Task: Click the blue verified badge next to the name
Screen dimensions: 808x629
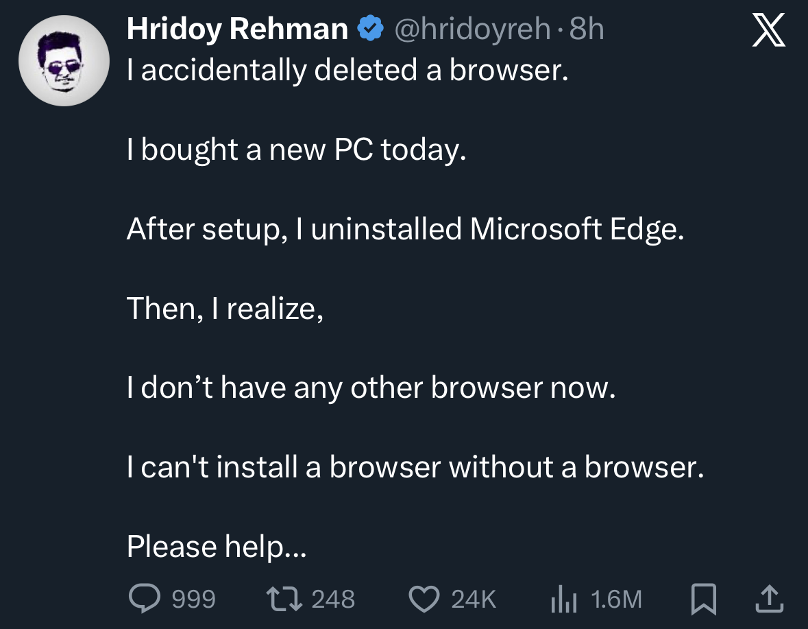Action: pos(369,28)
